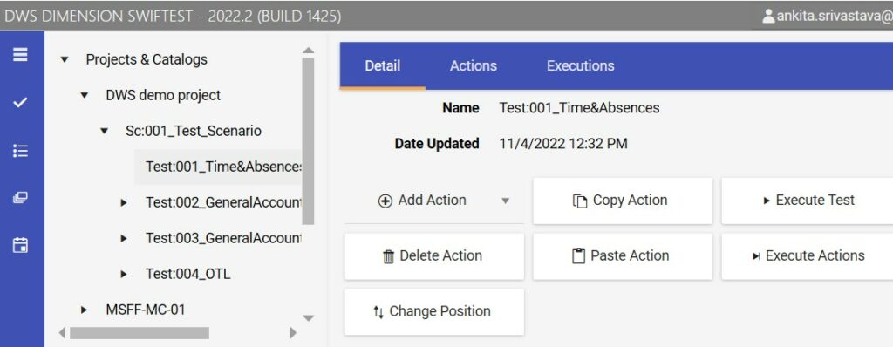Run Execute Test button

pyautogui.click(x=808, y=201)
